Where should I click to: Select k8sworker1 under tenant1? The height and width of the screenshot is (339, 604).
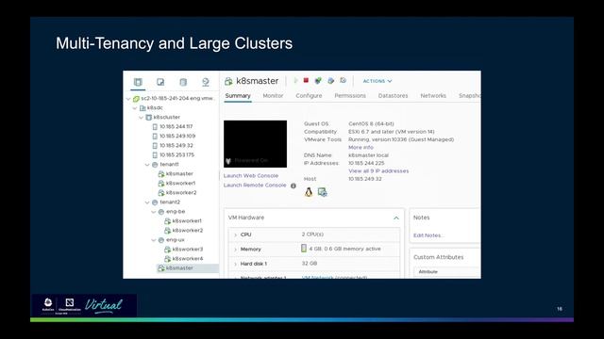coord(180,184)
